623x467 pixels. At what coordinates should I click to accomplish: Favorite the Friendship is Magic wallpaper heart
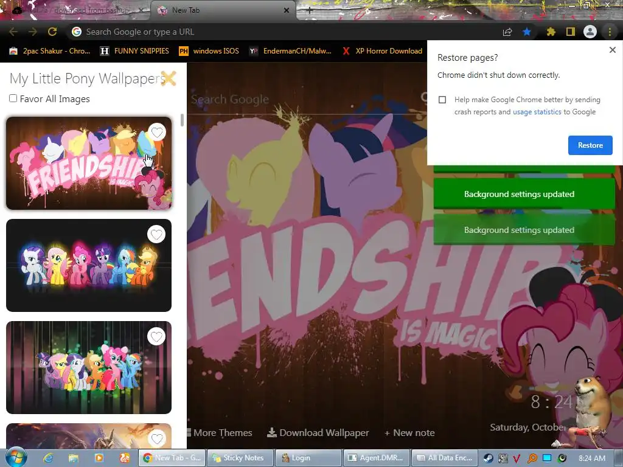[x=157, y=132]
